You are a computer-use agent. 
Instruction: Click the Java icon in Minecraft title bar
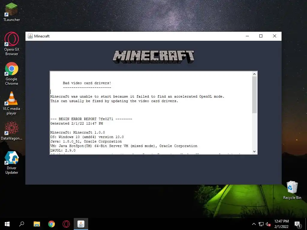(x=30, y=36)
